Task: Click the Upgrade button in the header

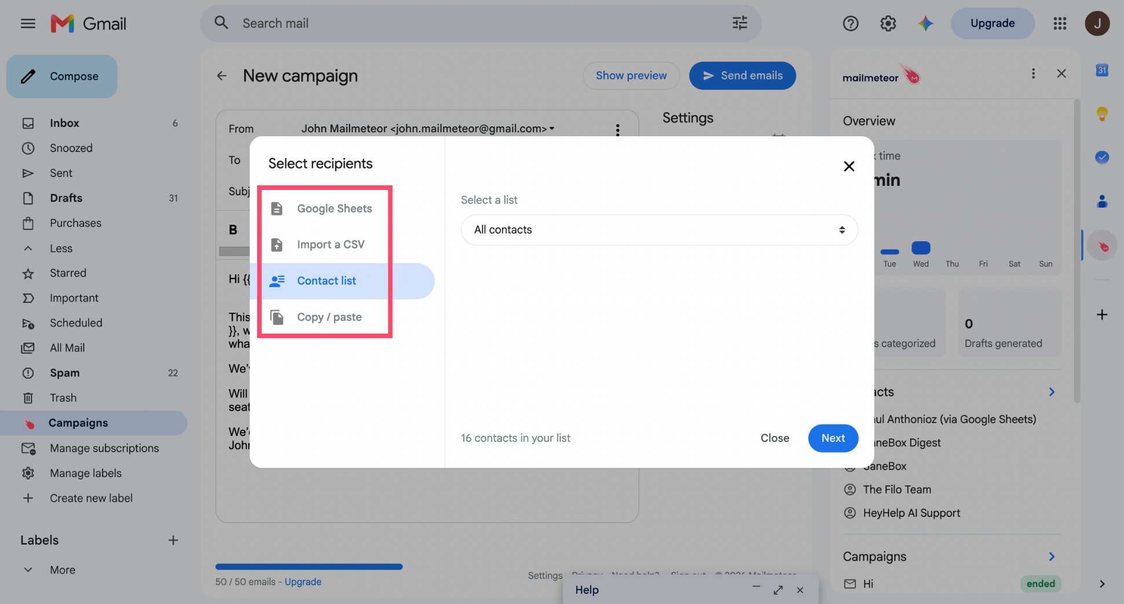Action: click(x=992, y=24)
